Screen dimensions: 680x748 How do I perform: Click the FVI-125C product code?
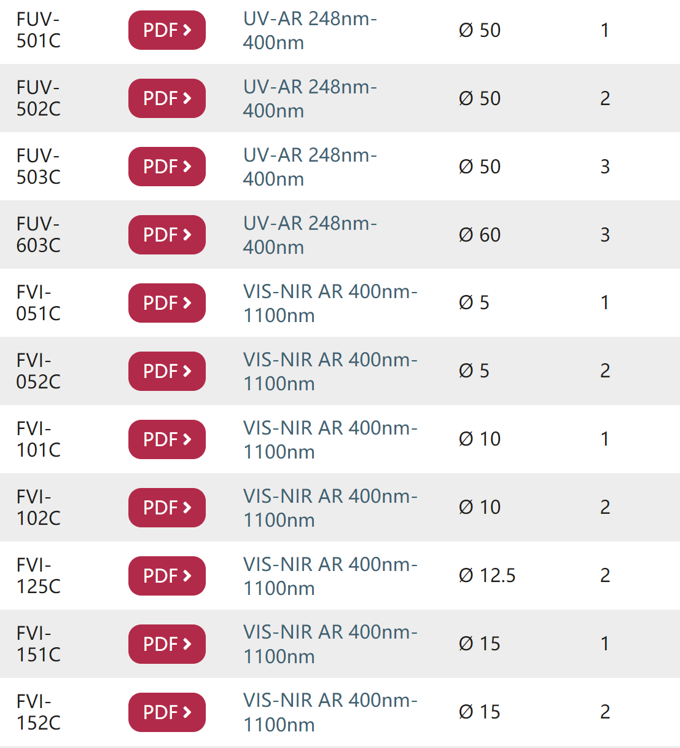[39, 576]
